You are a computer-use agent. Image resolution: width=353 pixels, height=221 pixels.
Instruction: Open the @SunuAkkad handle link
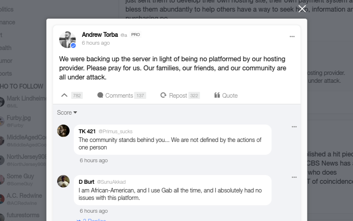click(x=111, y=182)
